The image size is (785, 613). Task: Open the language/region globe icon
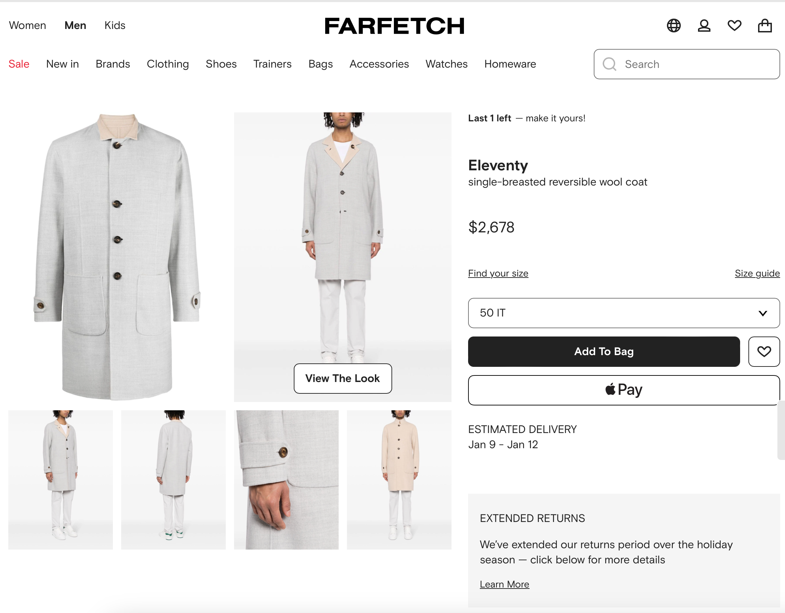click(673, 26)
